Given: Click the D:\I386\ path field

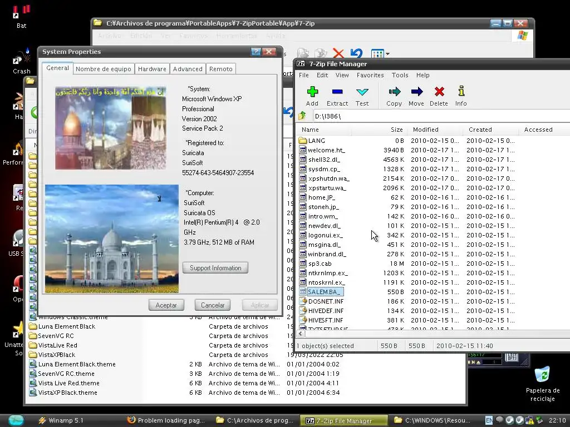Looking at the screenshot, I should point(441,116).
